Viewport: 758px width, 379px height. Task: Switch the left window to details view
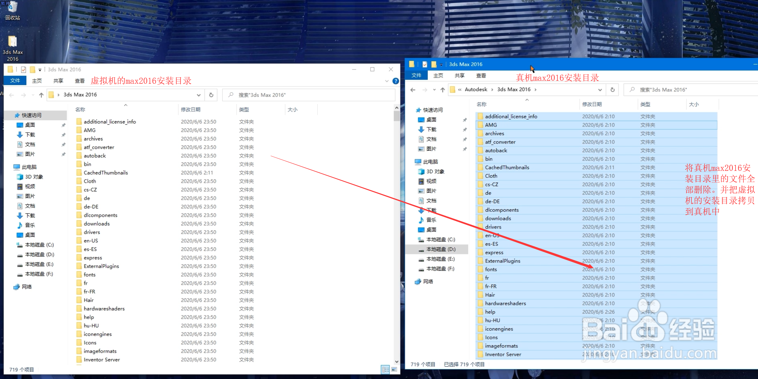click(385, 369)
